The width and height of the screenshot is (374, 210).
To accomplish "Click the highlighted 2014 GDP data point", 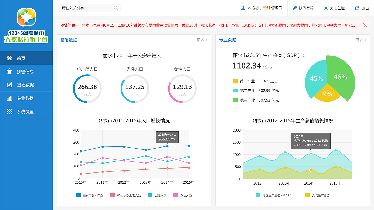I will coord(311,153).
